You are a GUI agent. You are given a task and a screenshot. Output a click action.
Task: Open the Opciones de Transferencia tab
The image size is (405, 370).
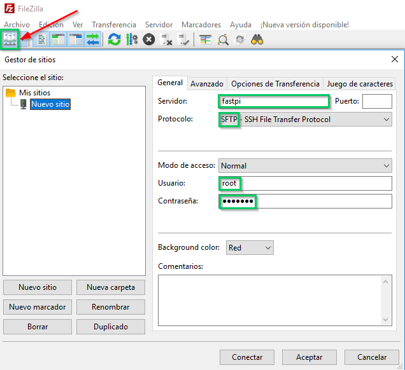[275, 83]
